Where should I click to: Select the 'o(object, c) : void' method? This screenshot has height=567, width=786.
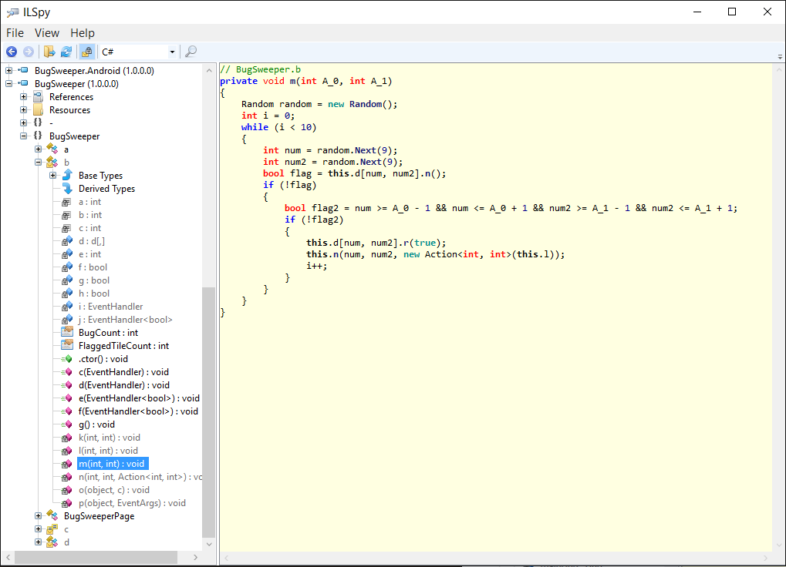(x=114, y=490)
